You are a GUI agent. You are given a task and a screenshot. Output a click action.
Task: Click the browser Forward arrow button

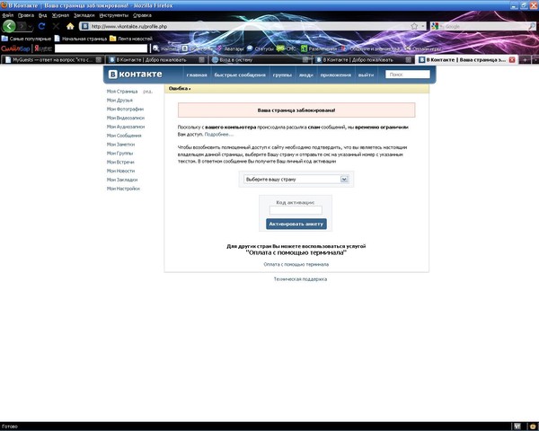[x=22, y=26]
